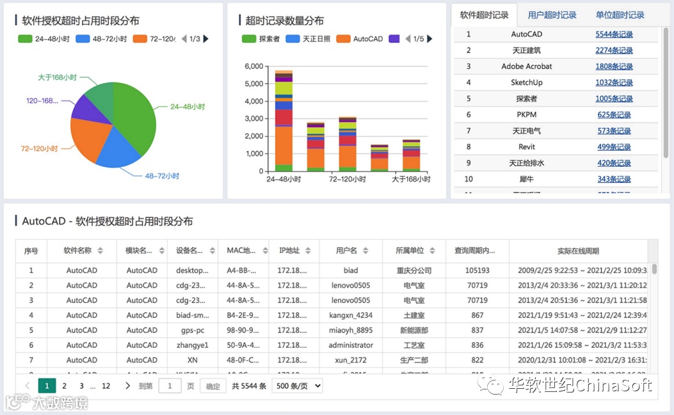The image size is (674, 415).
Task: Focus the jump-to-page number input
Action: (x=170, y=386)
